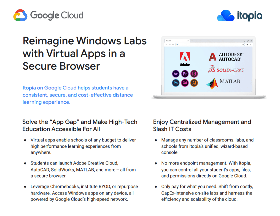
Task: Click the extensions puzzle icon in browser mockup
Action: (x=247, y=45)
